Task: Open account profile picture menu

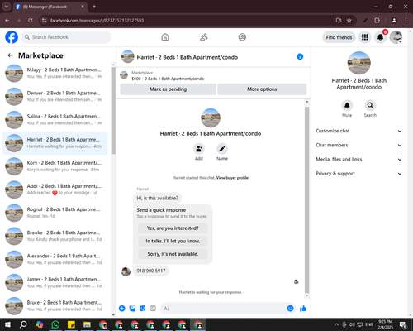Action: pos(396,37)
